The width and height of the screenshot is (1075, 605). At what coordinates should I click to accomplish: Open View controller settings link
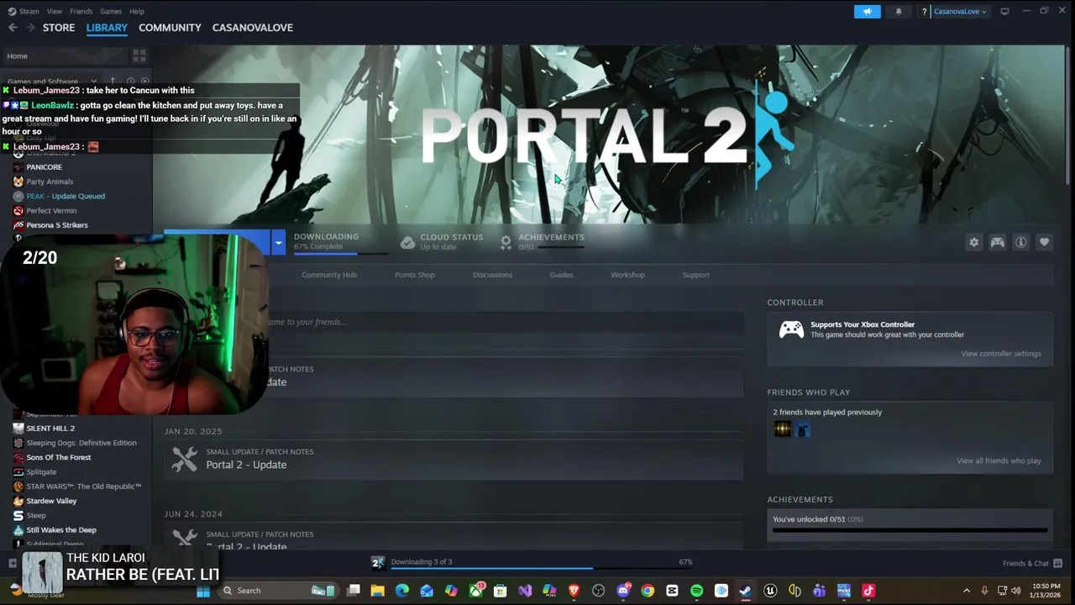pyautogui.click(x=1000, y=354)
